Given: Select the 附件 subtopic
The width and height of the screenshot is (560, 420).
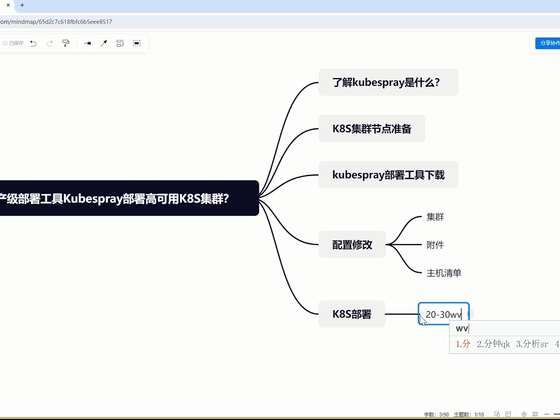Looking at the screenshot, I should pos(435,245).
